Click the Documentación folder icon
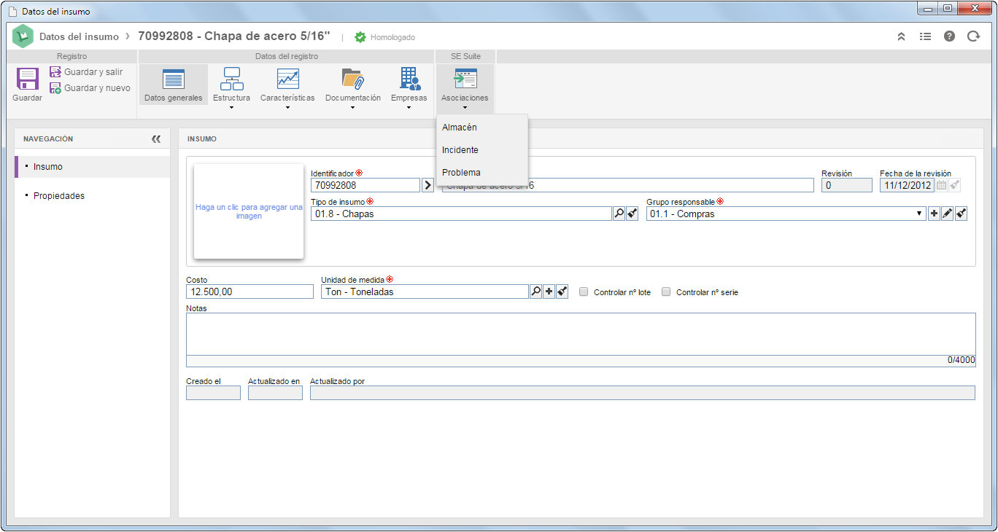The width and height of the screenshot is (998, 532). pos(352,78)
